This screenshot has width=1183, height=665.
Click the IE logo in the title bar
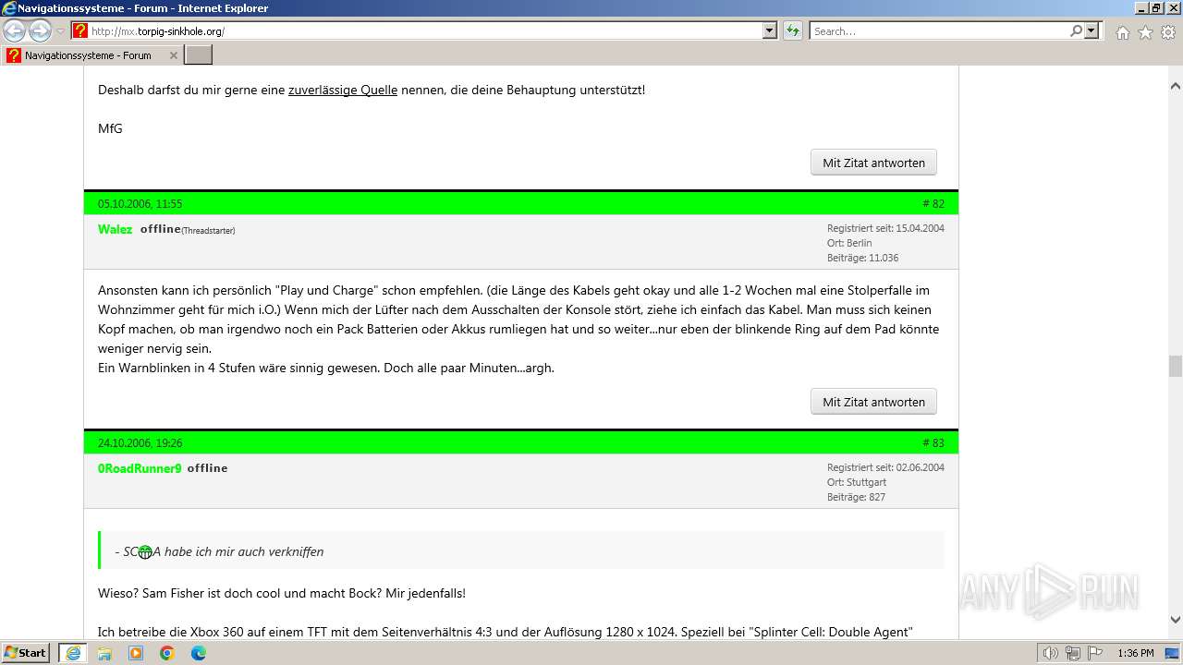[9, 8]
